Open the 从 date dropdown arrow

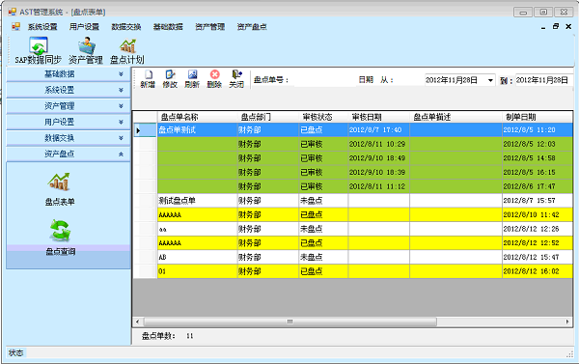coord(490,80)
